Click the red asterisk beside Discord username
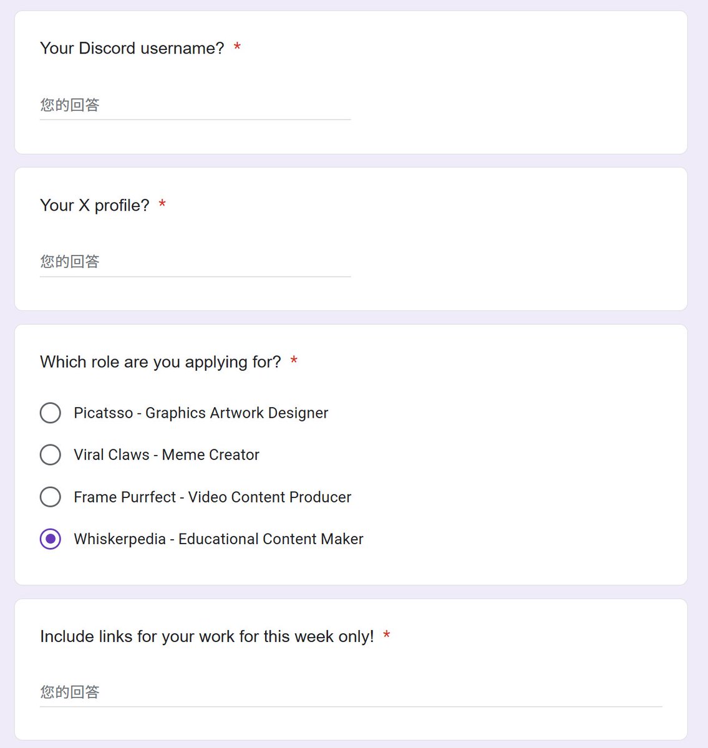The height and width of the screenshot is (748, 708). click(237, 47)
